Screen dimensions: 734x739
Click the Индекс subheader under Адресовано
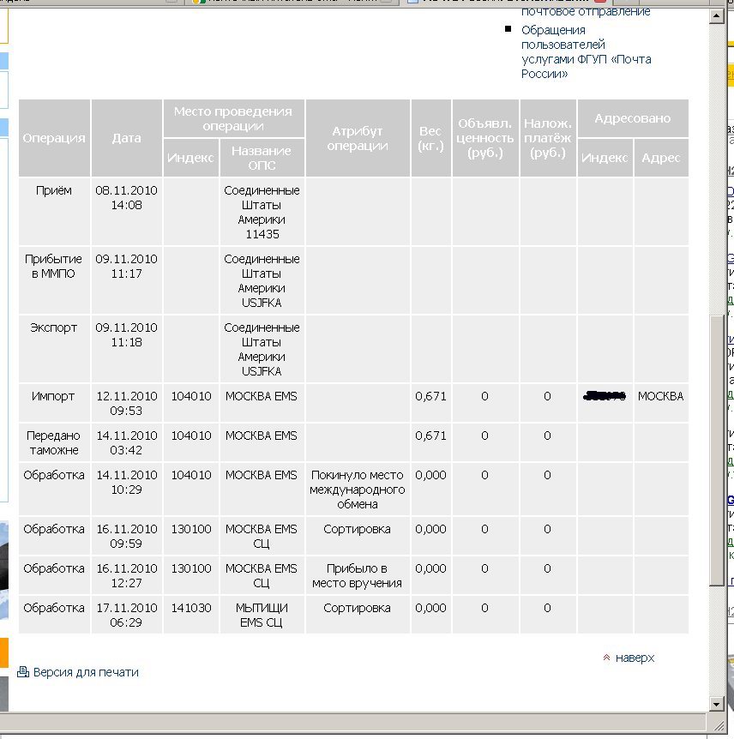coord(605,158)
